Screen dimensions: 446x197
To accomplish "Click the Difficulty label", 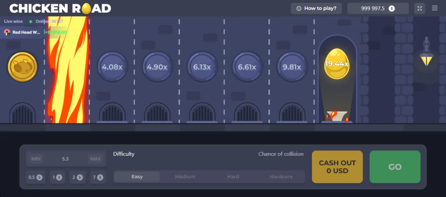I will pyautogui.click(x=124, y=154).
